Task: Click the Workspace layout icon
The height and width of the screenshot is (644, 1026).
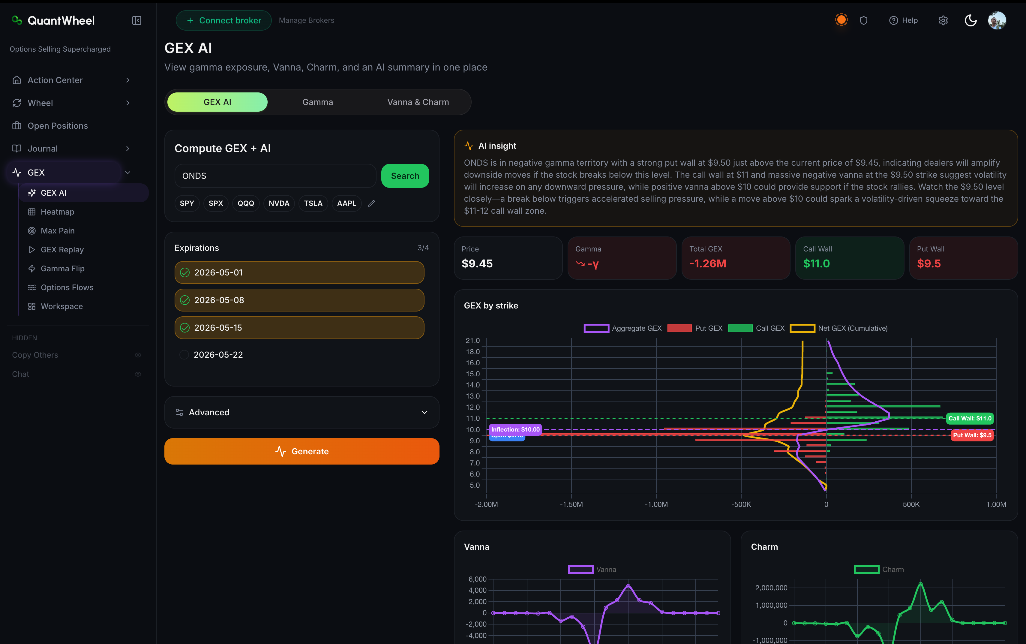Action: tap(31, 307)
